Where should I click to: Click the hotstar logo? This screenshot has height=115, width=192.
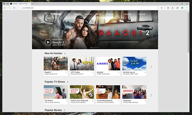click(56, 14)
